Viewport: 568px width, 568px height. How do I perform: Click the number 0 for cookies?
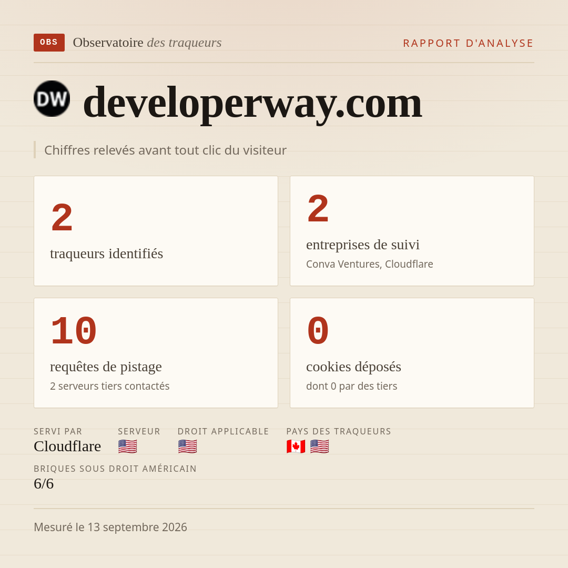point(318,331)
